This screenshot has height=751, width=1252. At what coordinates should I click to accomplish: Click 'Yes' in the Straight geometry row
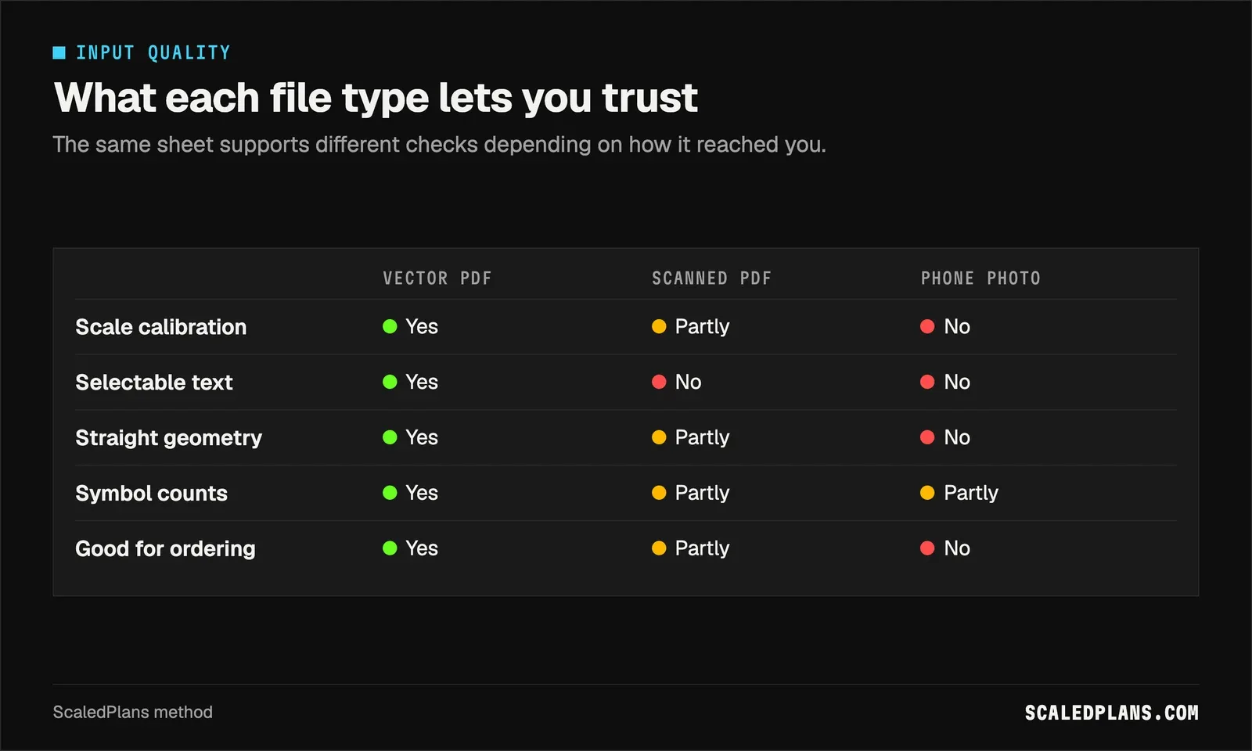tap(422, 438)
